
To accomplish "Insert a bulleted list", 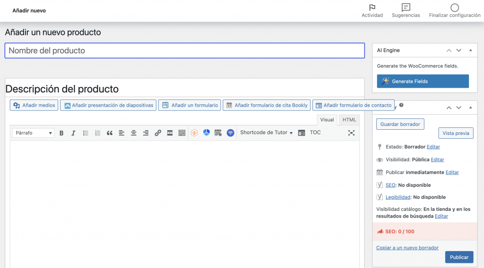I will [x=86, y=133].
